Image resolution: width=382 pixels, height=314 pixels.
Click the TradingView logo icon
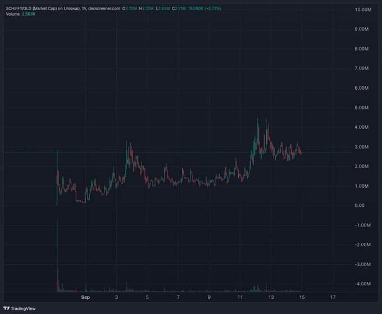[x=6, y=308]
